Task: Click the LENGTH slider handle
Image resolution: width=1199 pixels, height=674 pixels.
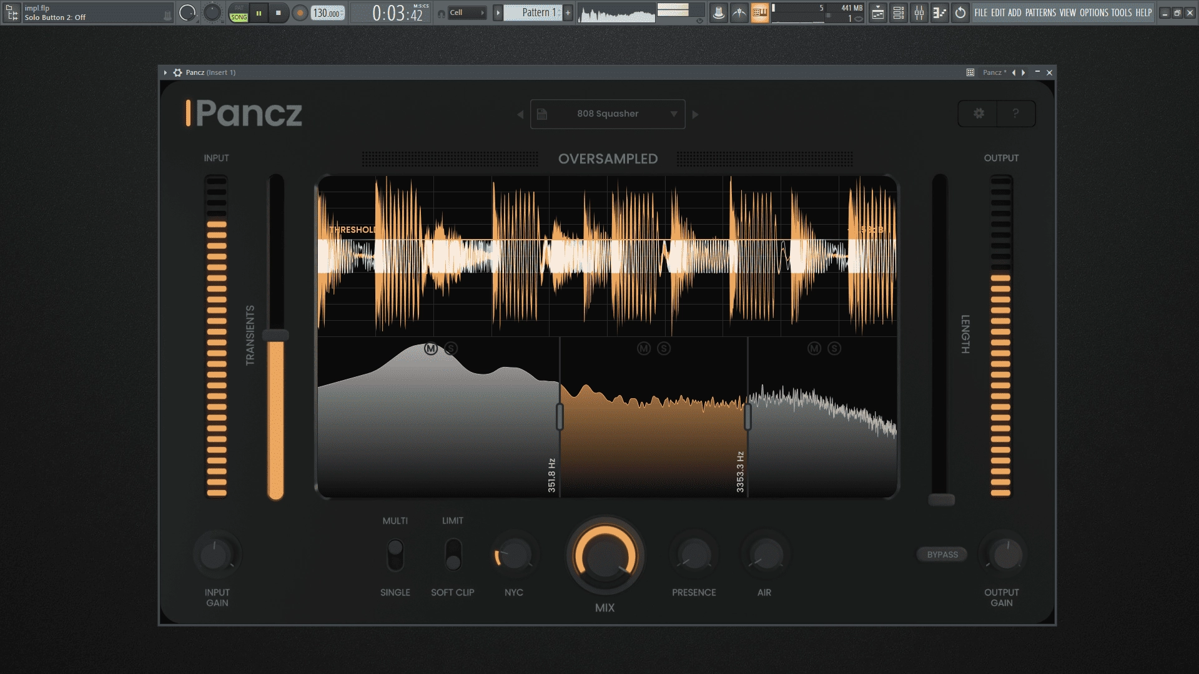Action: click(x=941, y=500)
